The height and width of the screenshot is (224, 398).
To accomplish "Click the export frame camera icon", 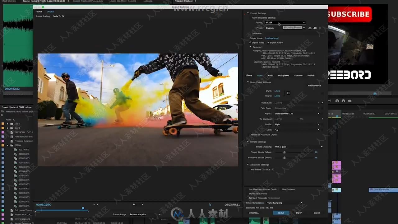I will [350, 101].
